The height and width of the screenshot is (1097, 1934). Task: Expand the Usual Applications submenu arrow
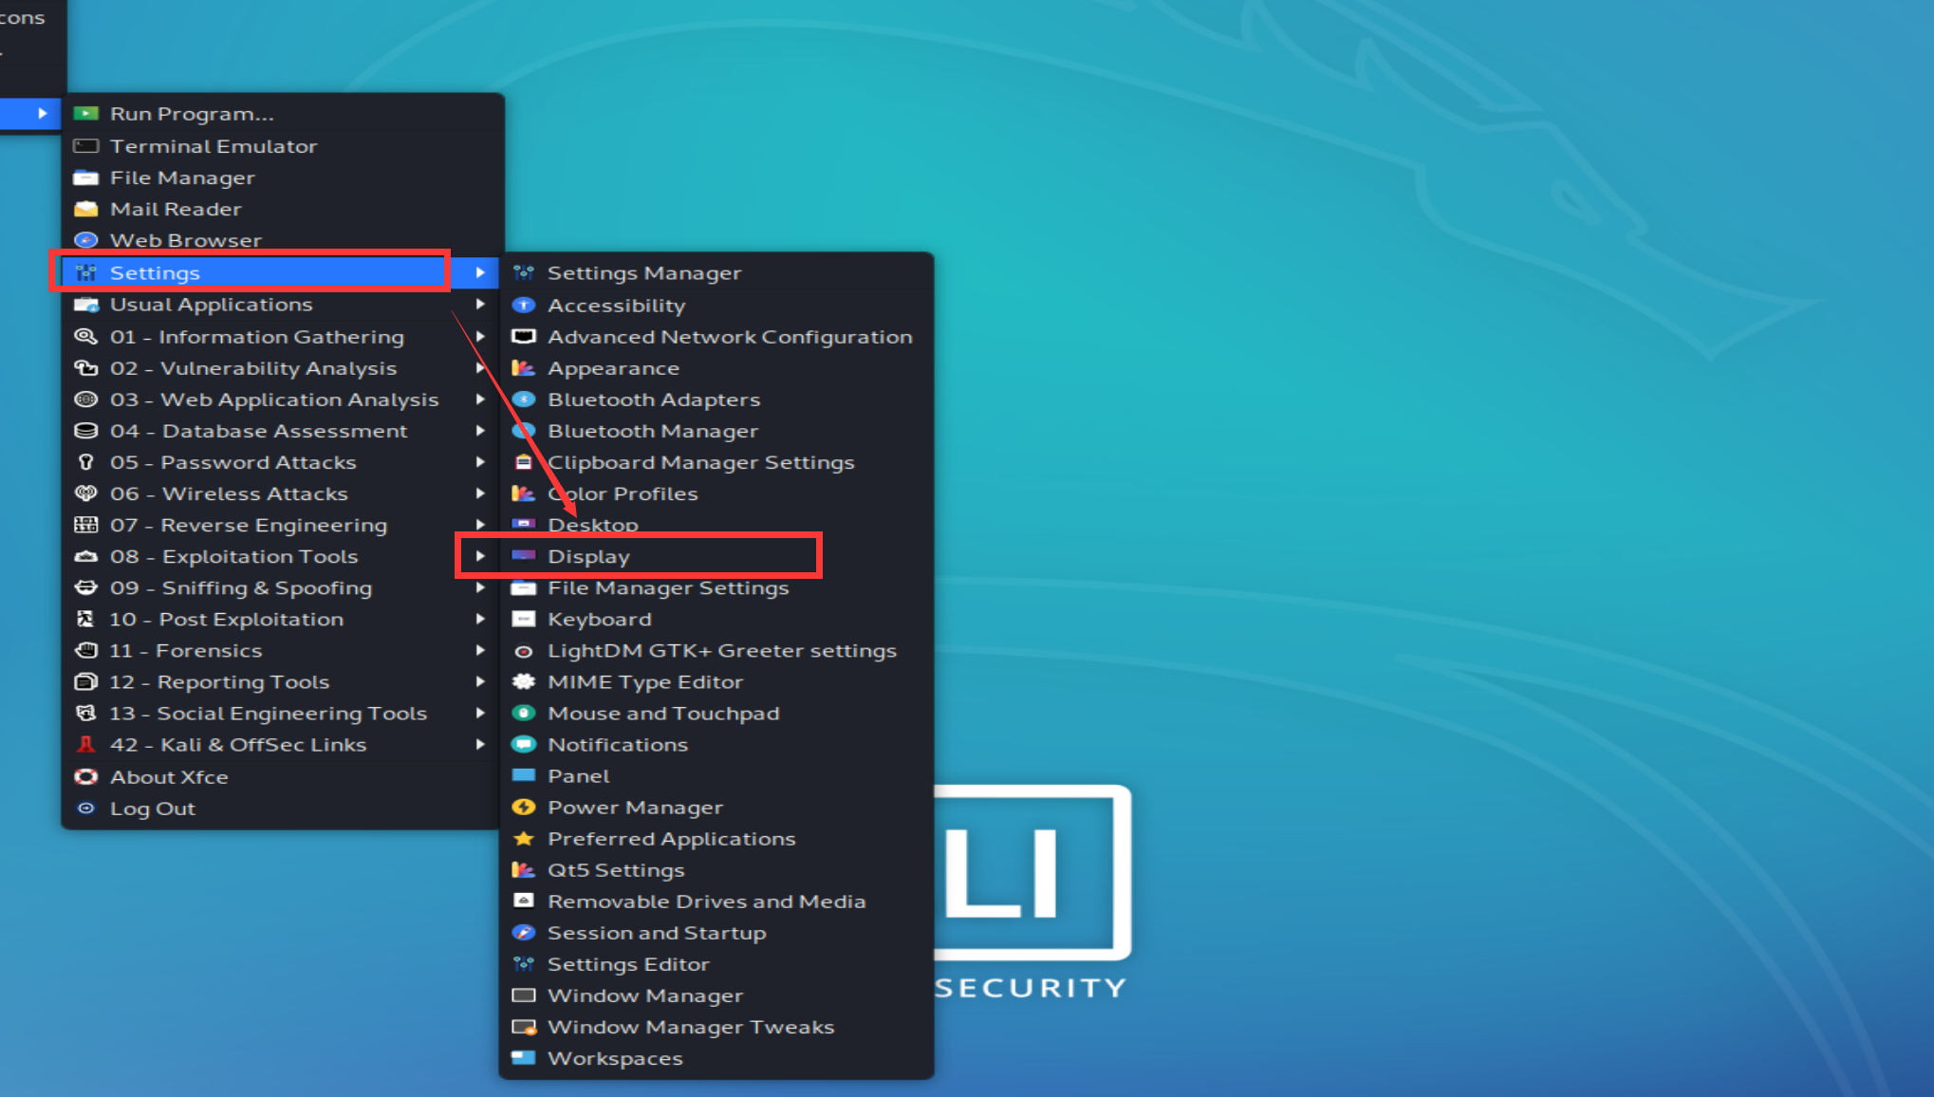[480, 305]
